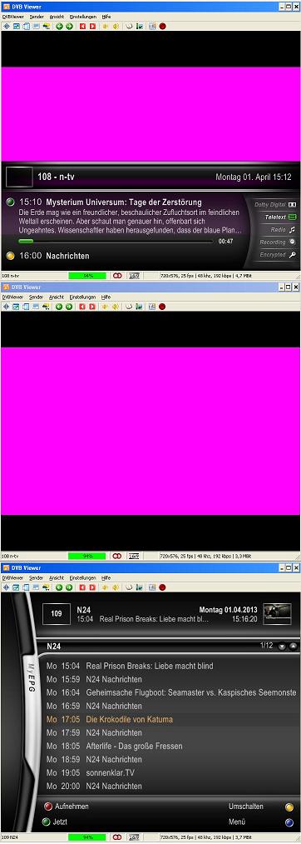The height and width of the screenshot is (844, 301).
Task: Click the red record icon in the n-tv OSD window toolbar
Action: coord(162,25)
